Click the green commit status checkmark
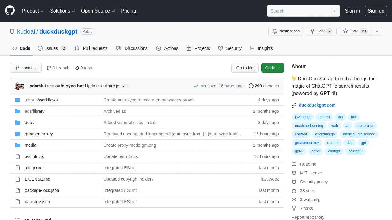This screenshot has height=220, width=392. [196, 86]
